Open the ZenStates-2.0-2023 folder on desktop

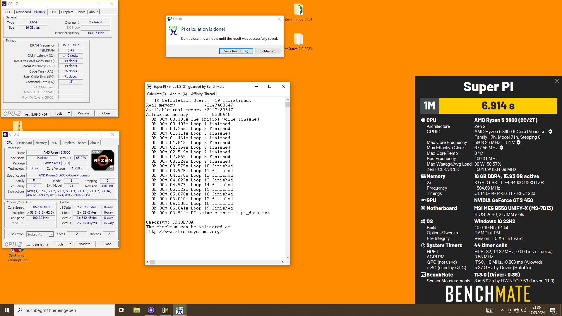[298, 39]
